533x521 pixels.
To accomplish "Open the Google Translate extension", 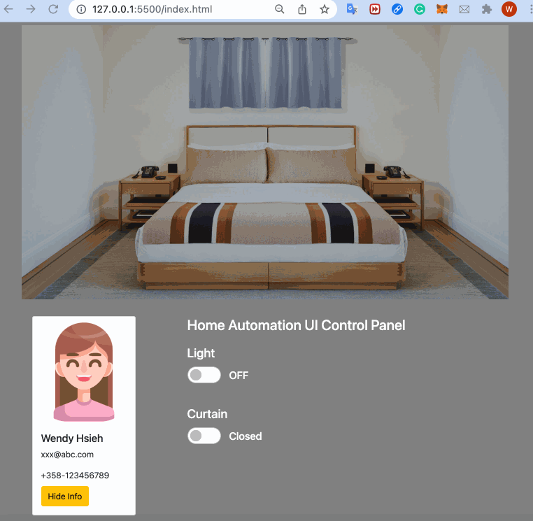I will [352, 9].
